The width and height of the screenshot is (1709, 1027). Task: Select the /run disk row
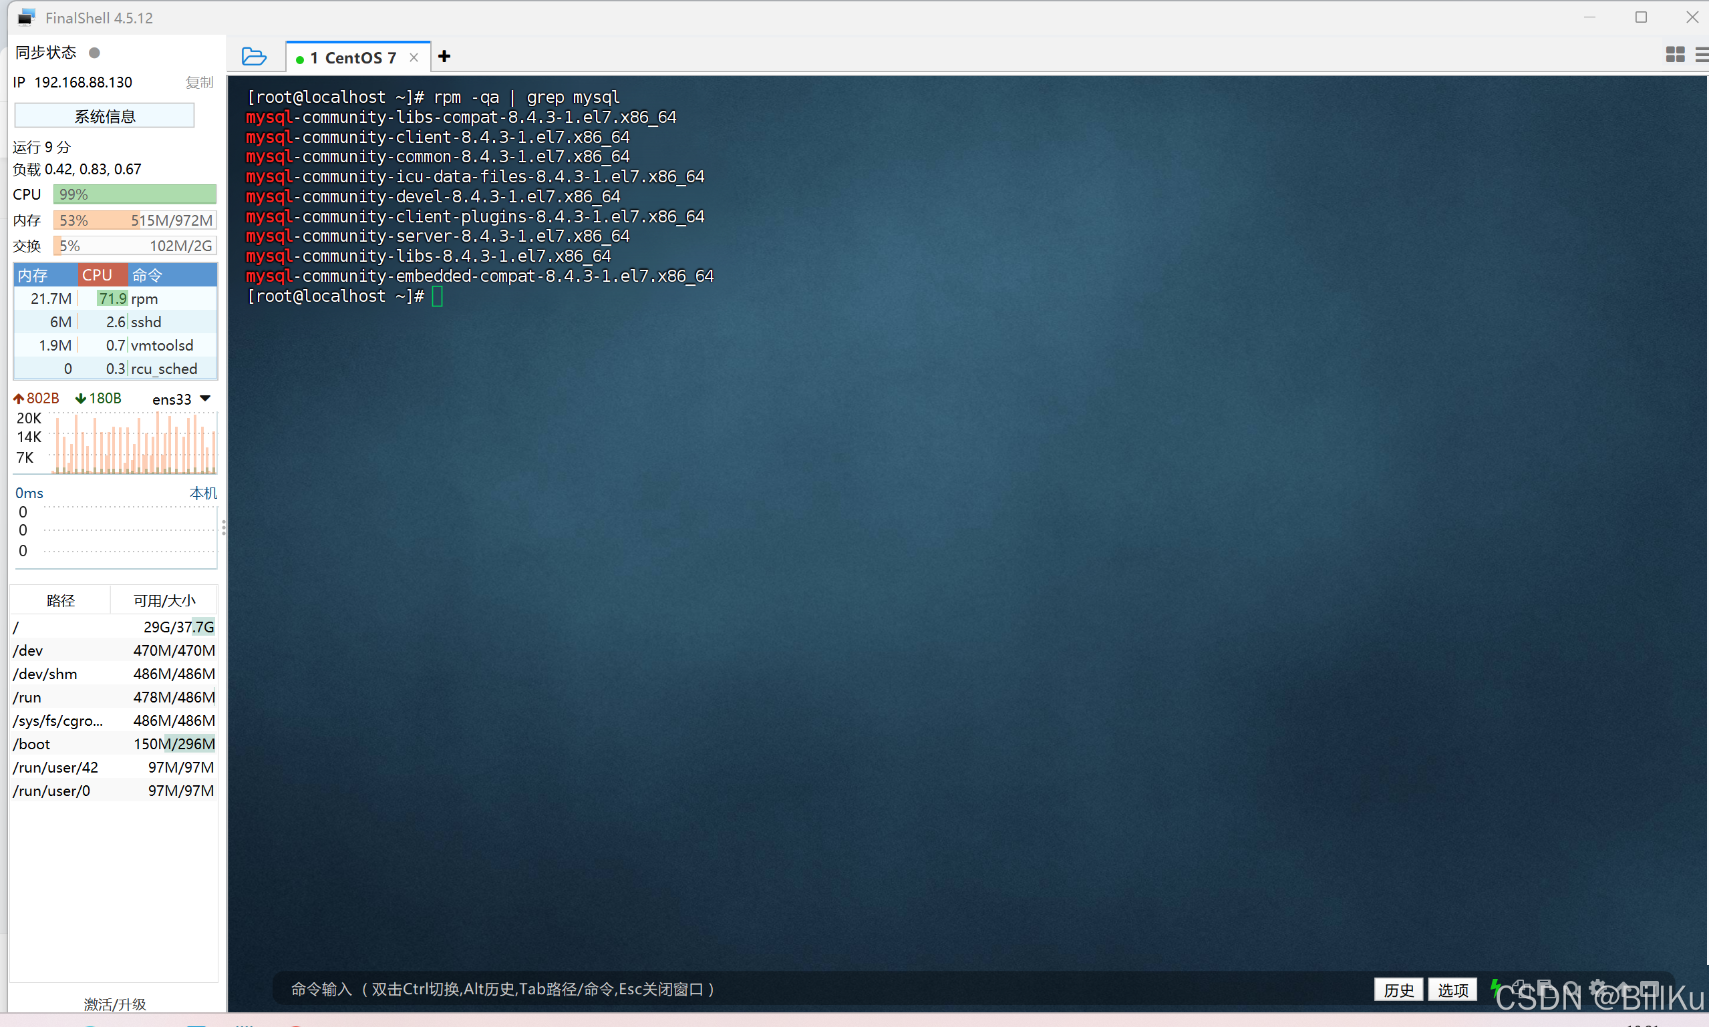tap(114, 697)
